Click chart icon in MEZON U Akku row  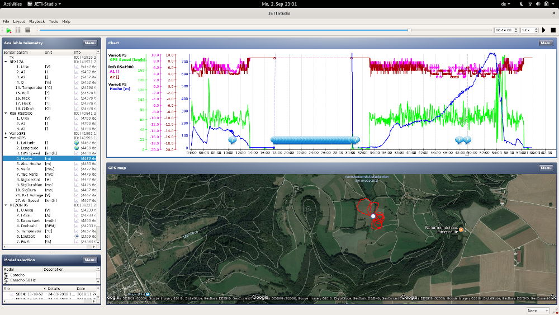click(x=76, y=210)
